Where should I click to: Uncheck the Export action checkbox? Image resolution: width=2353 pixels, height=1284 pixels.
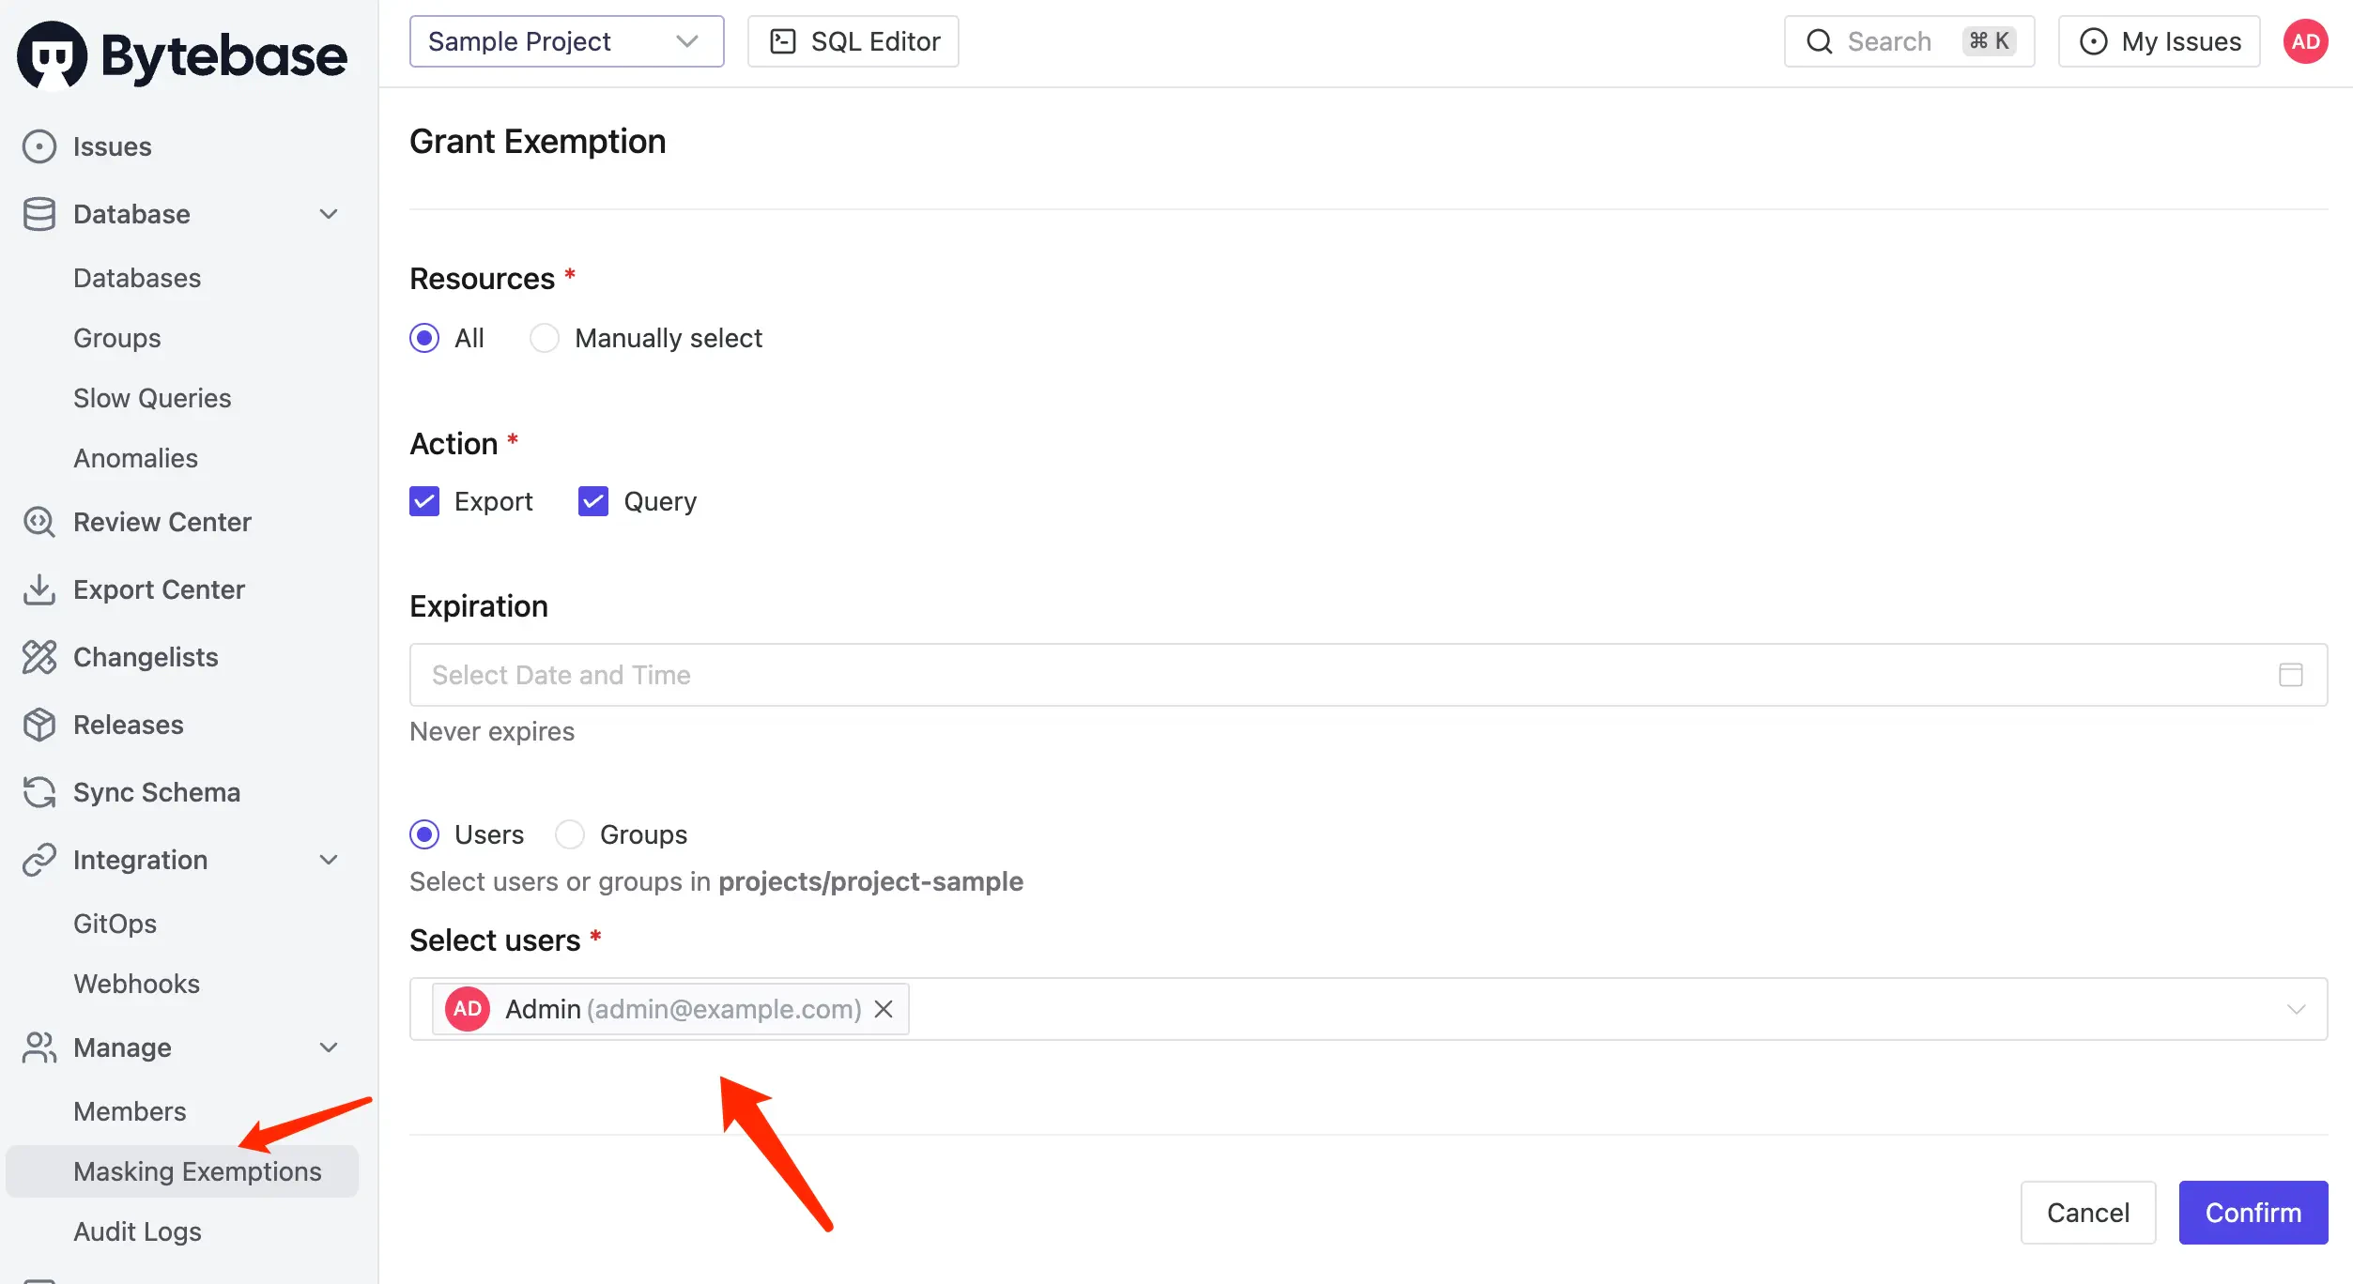(x=424, y=501)
